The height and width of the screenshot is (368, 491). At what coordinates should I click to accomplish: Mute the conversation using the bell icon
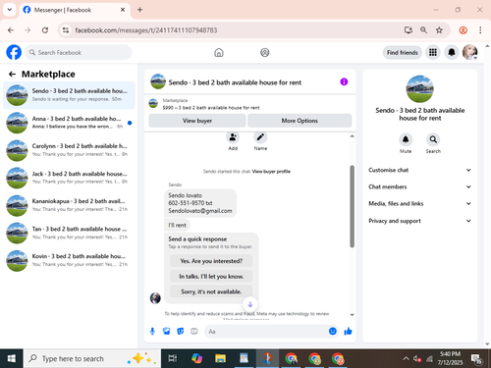(x=406, y=139)
